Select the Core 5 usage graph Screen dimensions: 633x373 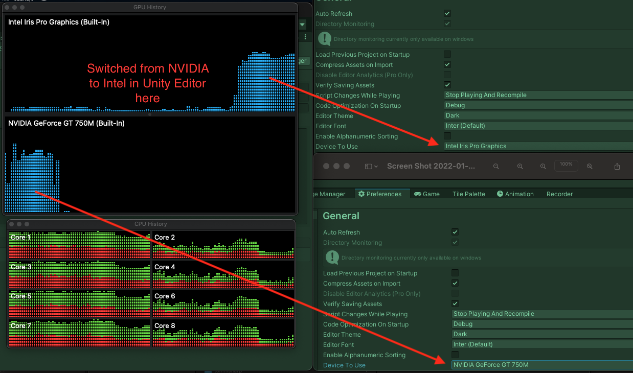[80, 304]
